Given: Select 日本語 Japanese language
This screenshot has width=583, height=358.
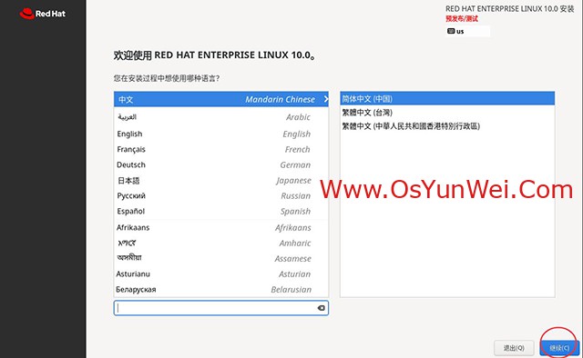Looking at the screenshot, I should point(221,181).
